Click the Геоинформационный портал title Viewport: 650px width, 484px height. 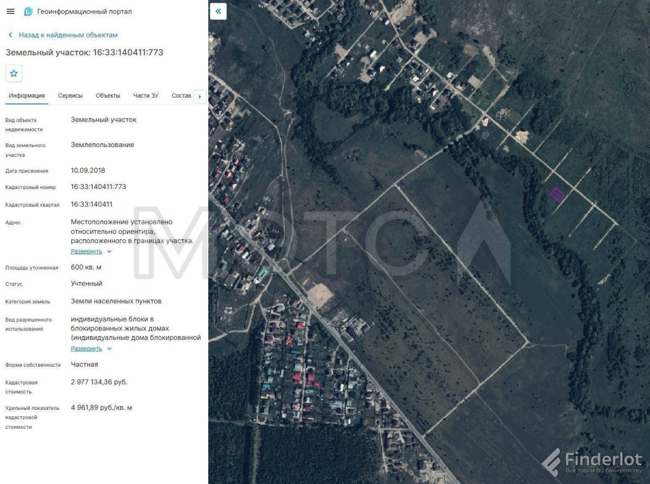click(x=84, y=11)
